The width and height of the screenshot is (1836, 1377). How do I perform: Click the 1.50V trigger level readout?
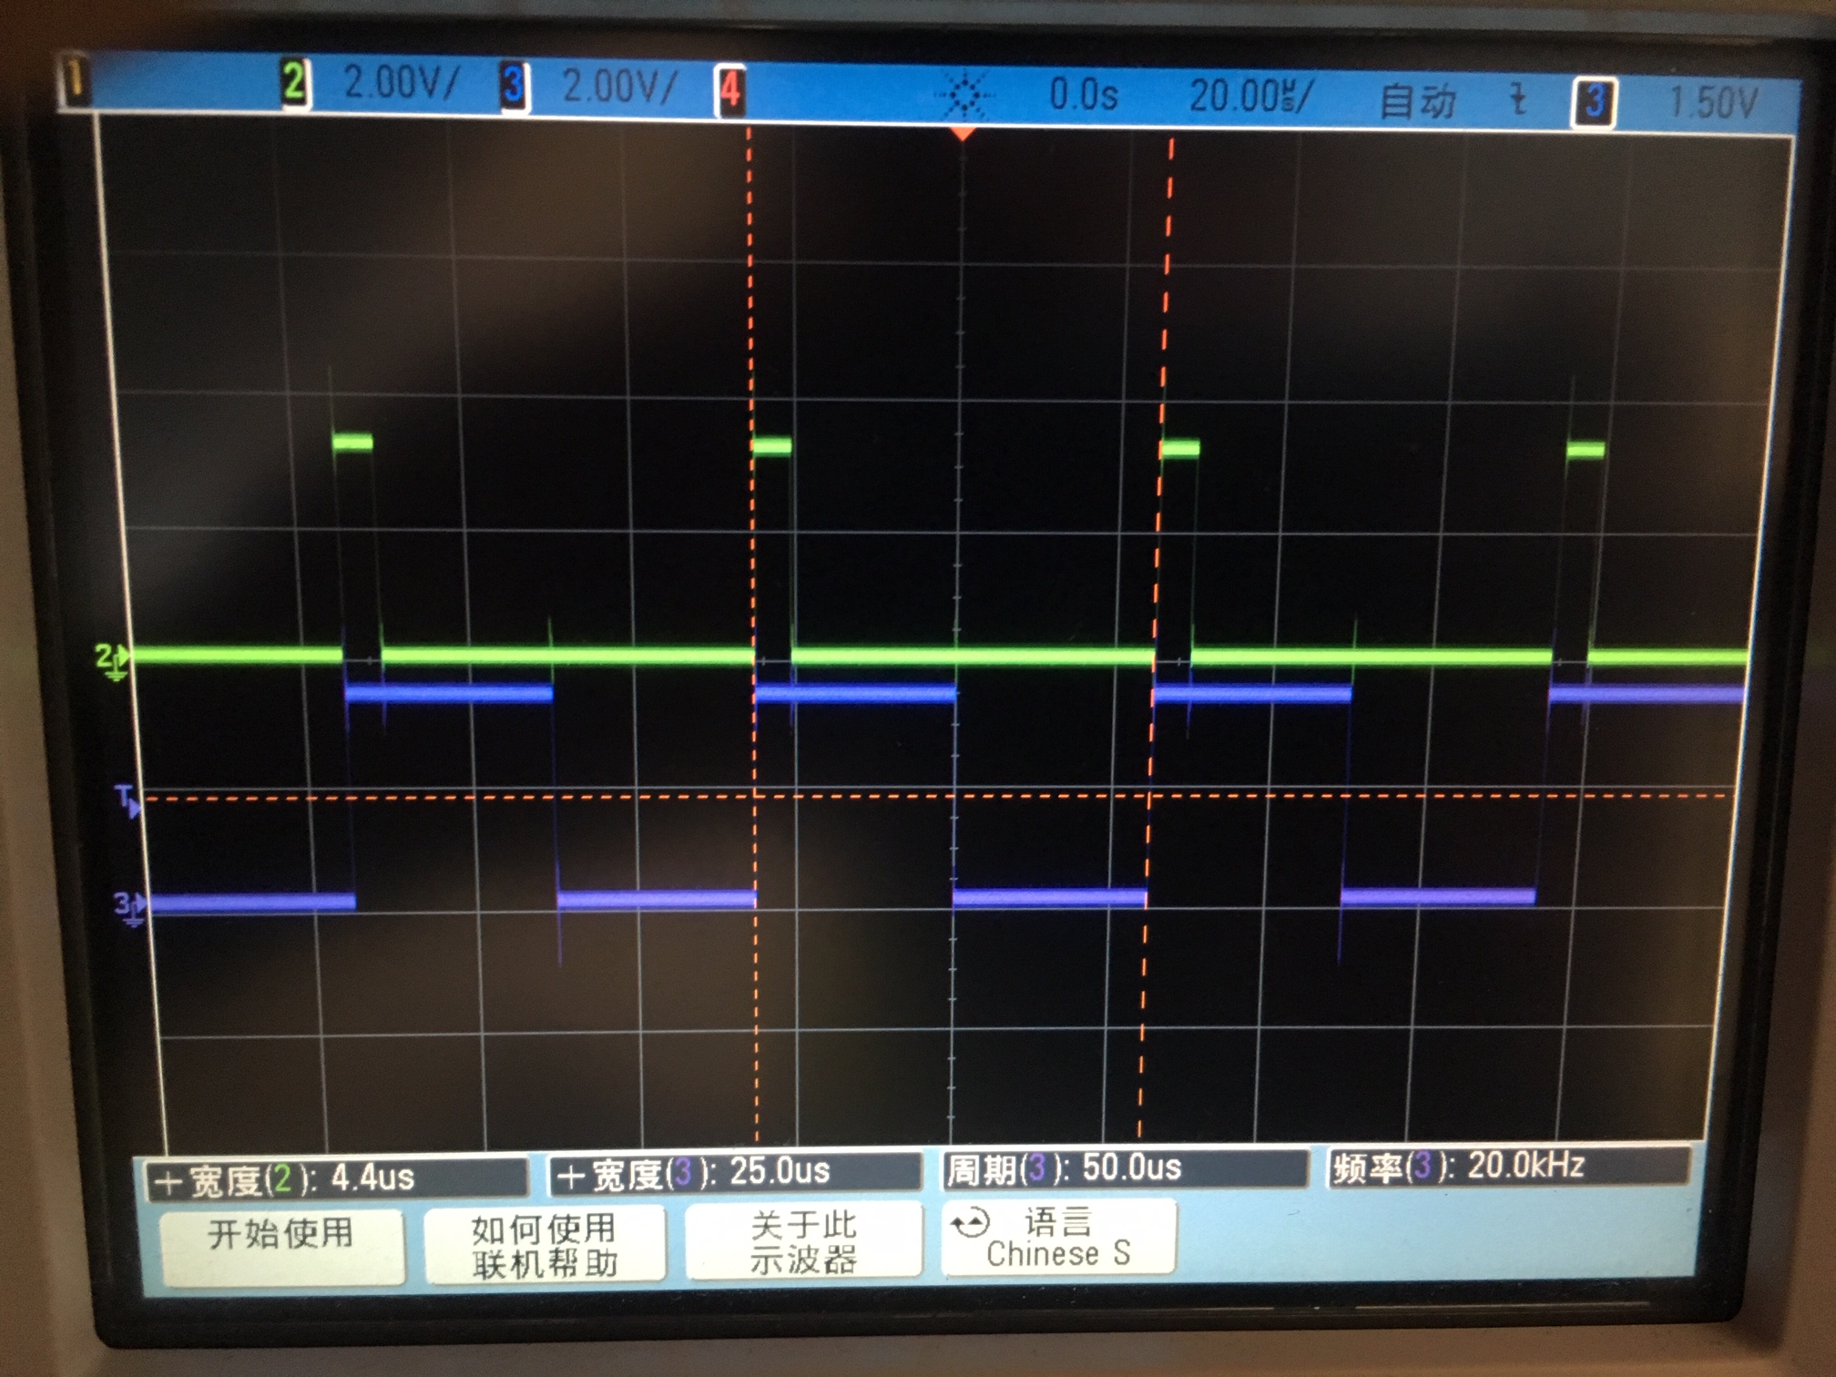tap(1712, 102)
